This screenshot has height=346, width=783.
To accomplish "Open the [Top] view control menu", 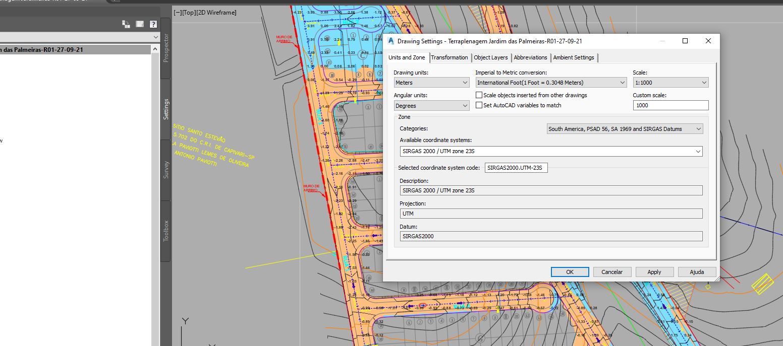I will point(191,12).
